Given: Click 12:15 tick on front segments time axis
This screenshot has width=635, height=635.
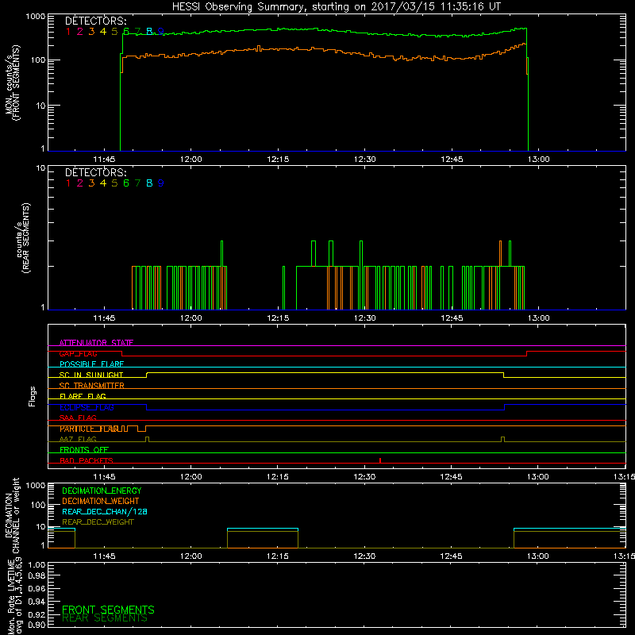Looking at the screenshot, I should click(x=278, y=160).
